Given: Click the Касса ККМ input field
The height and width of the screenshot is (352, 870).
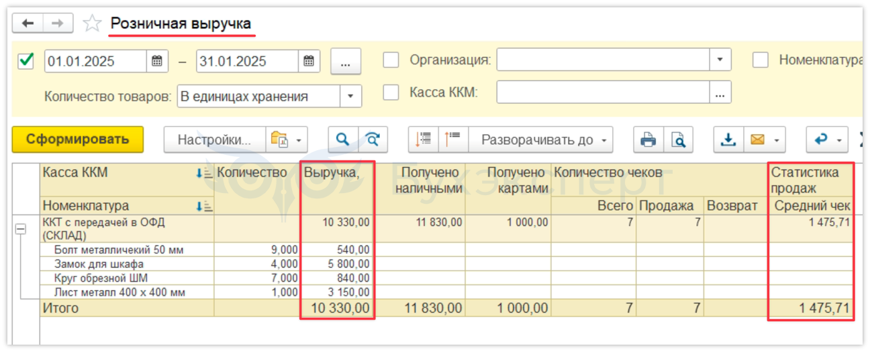Looking at the screenshot, I should pos(603,93).
